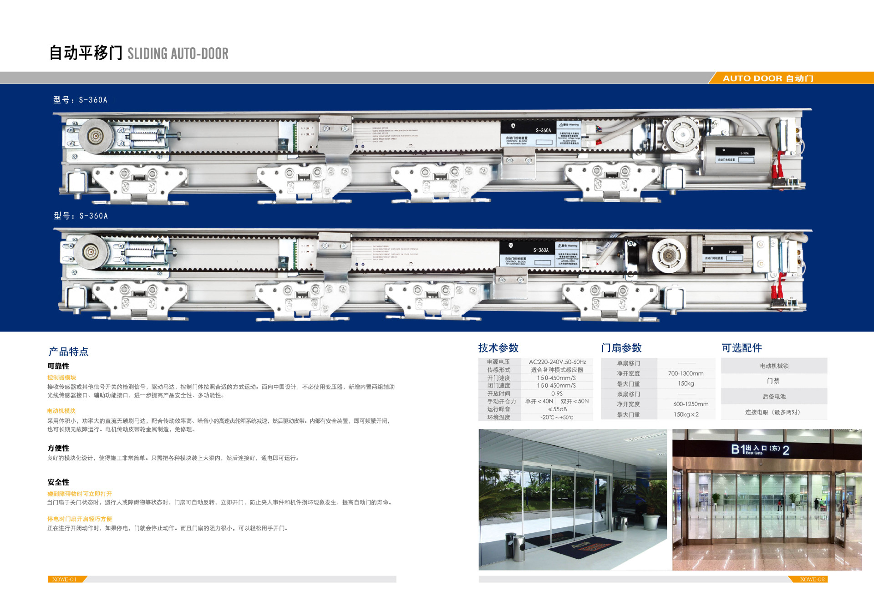Click the title "自动平移门"
This screenshot has height=597, width=874.
tap(86, 53)
